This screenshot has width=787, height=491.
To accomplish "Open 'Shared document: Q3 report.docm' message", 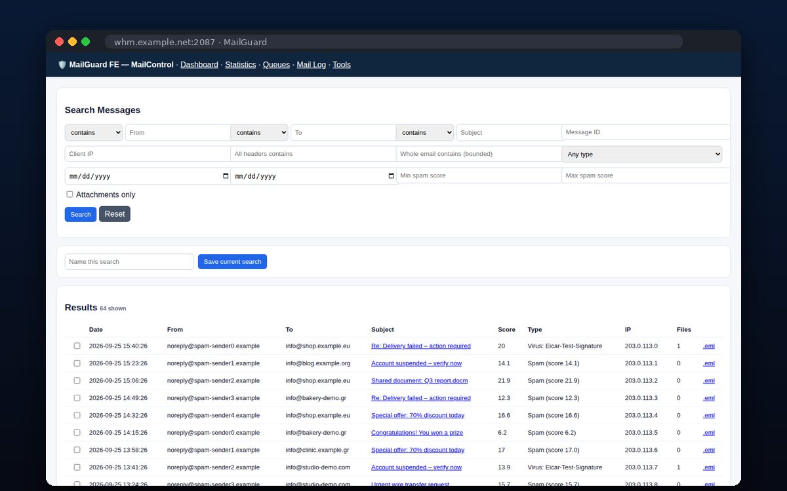I will coord(420,380).
